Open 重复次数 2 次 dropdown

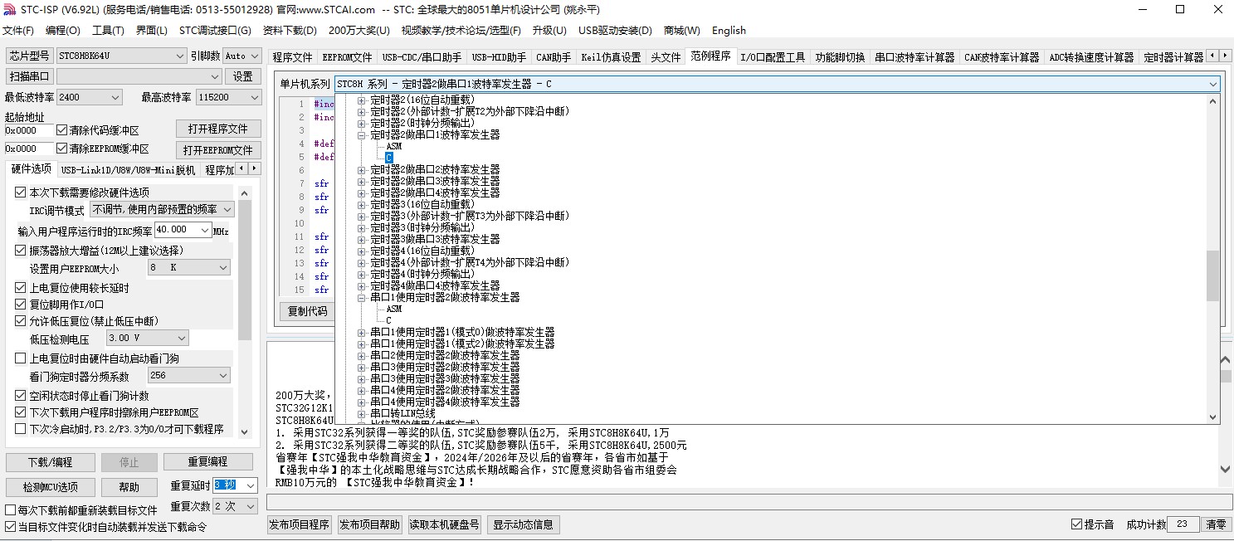tap(235, 506)
